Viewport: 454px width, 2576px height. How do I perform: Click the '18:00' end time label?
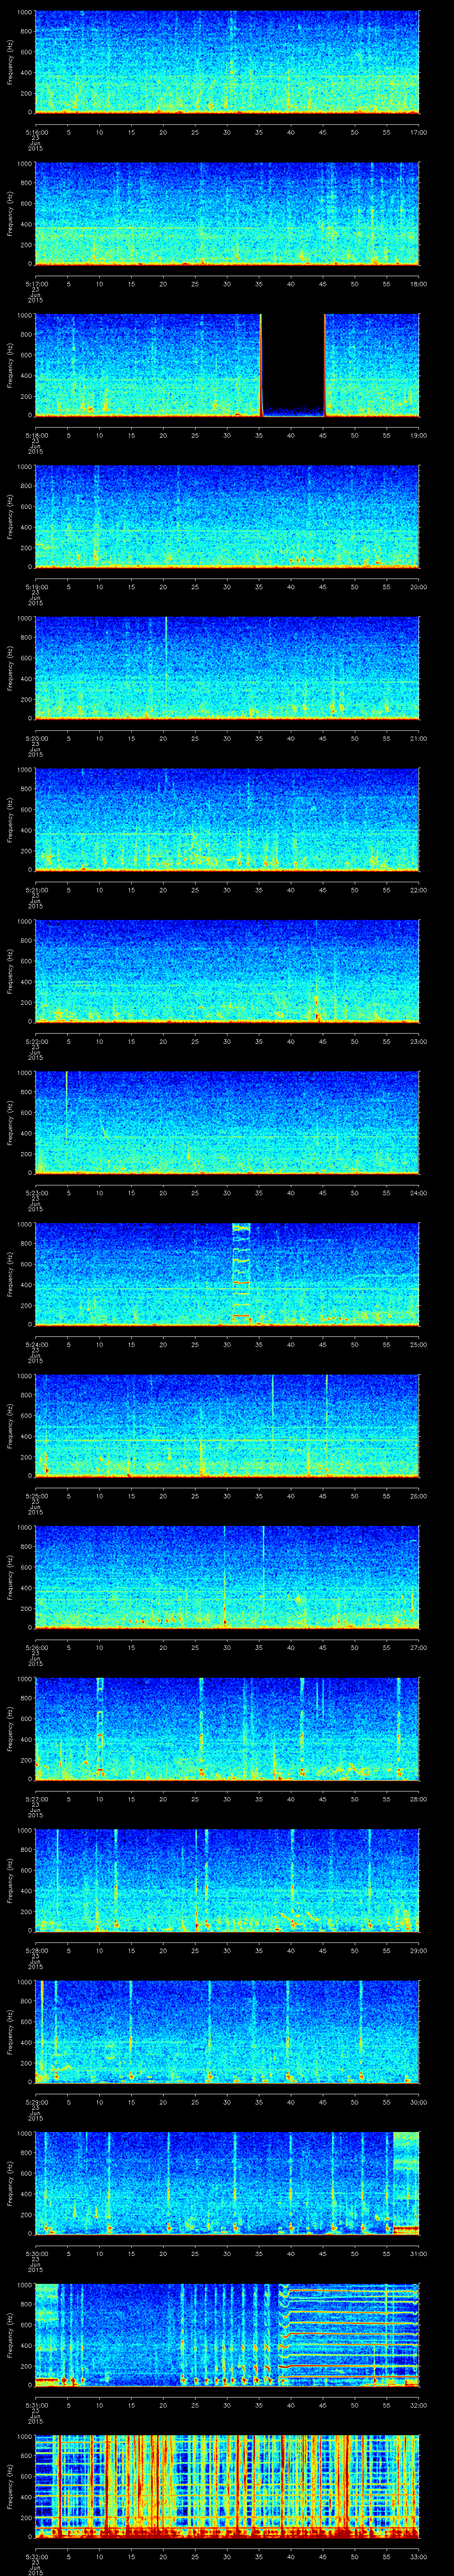coord(418,284)
